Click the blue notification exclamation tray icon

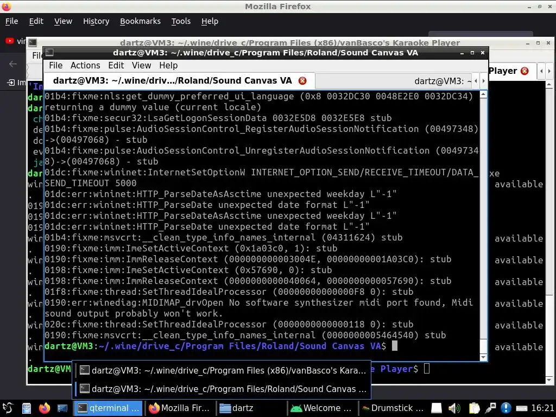(506, 408)
